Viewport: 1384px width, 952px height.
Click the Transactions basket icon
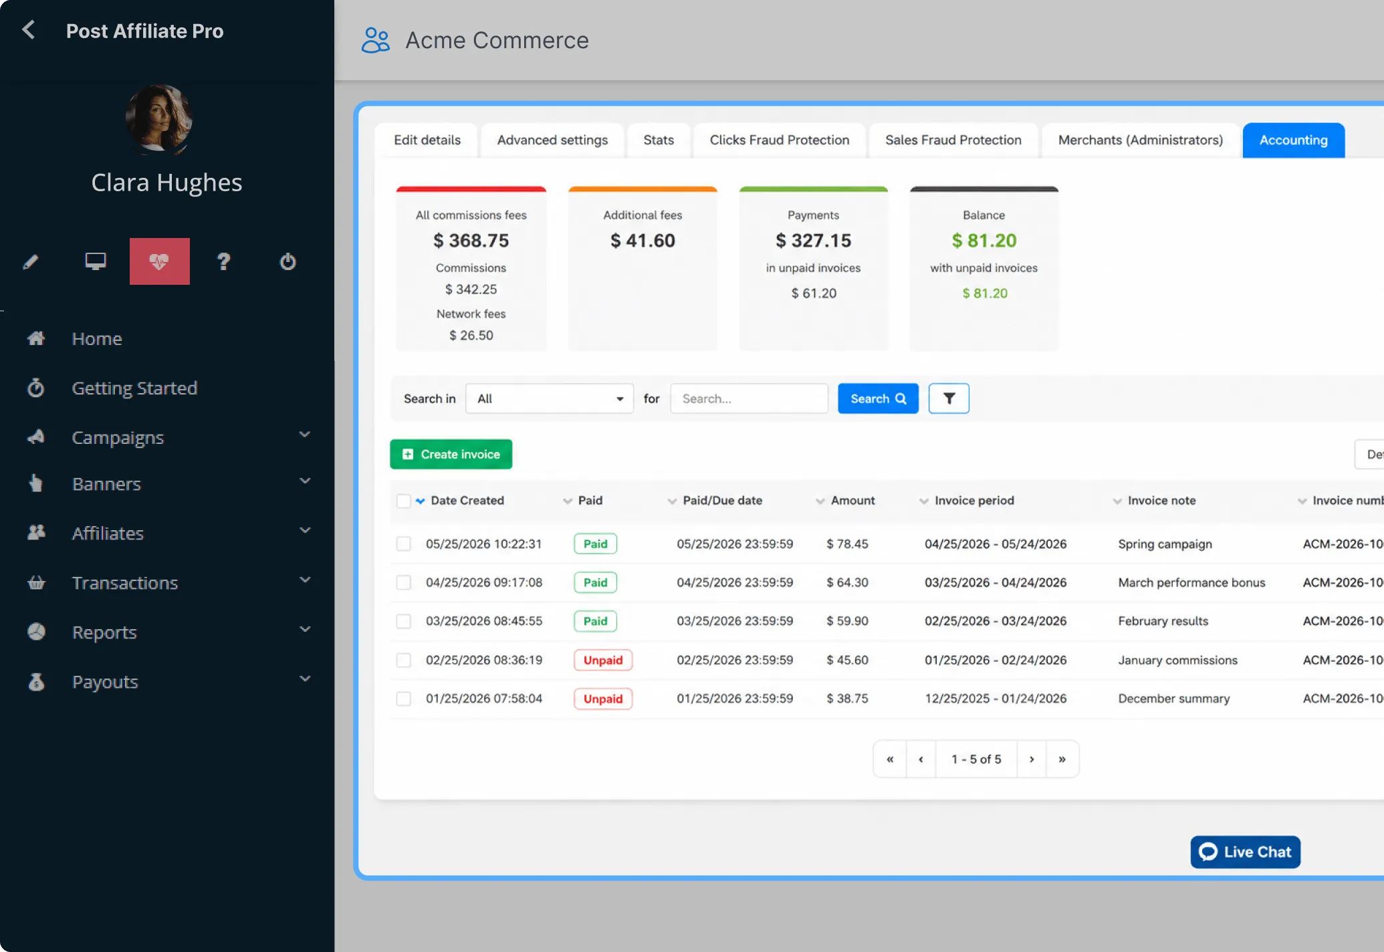point(36,582)
